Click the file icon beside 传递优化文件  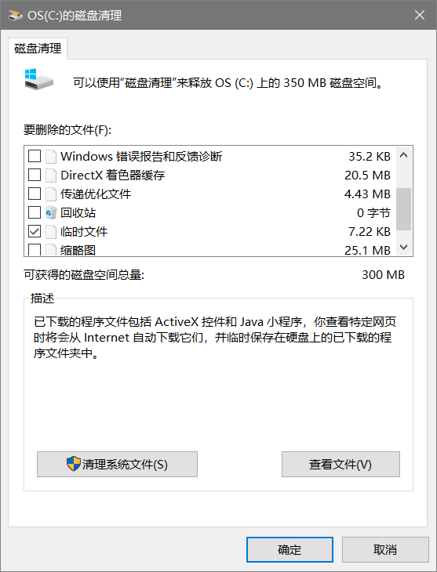pos(51,194)
